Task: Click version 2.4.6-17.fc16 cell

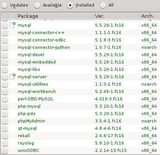Action: tap(109, 136)
